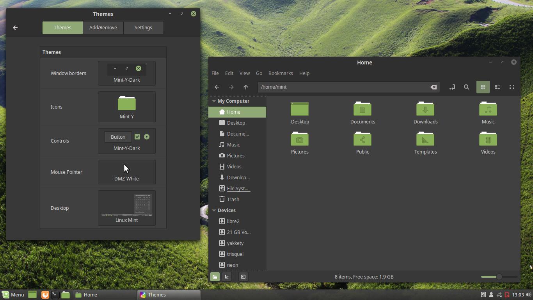
Task: Open the Templates folder icon
Action: tap(425, 143)
